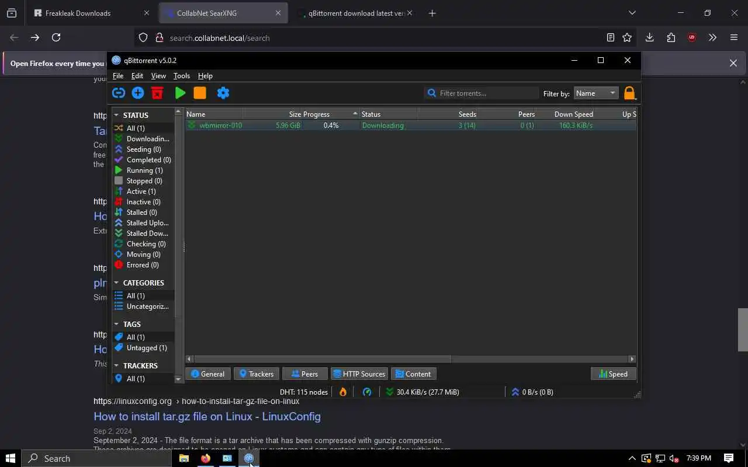Open the Content details tab
748x467 pixels.
coord(413,374)
